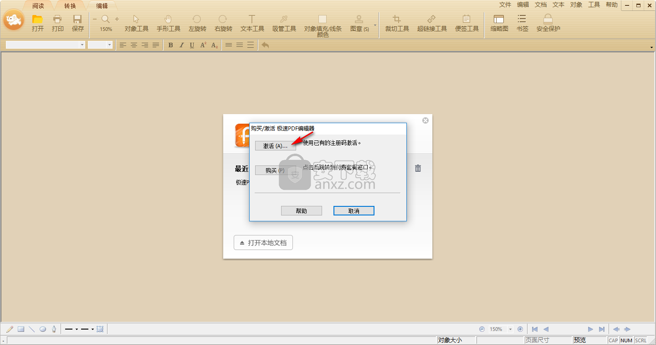Rotate left with 左旋转
The image size is (656, 345).
pyautogui.click(x=197, y=23)
